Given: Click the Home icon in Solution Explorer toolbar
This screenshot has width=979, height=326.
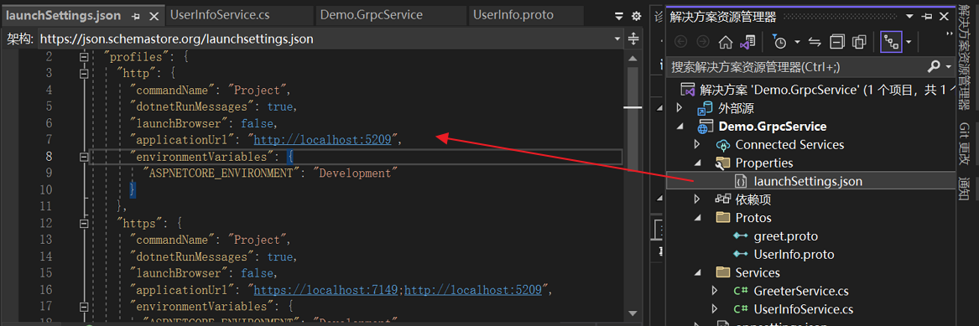Looking at the screenshot, I should coord(725,43).
